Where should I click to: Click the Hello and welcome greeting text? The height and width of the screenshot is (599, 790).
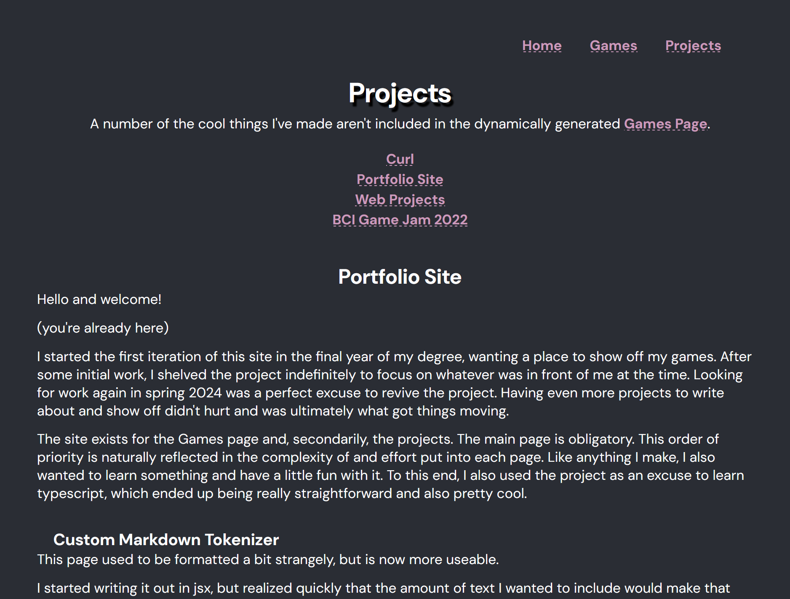[x=99, y=299]
